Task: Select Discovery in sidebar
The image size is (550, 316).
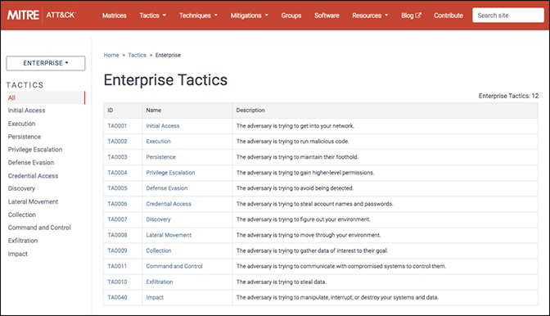Action: (22, 188)
